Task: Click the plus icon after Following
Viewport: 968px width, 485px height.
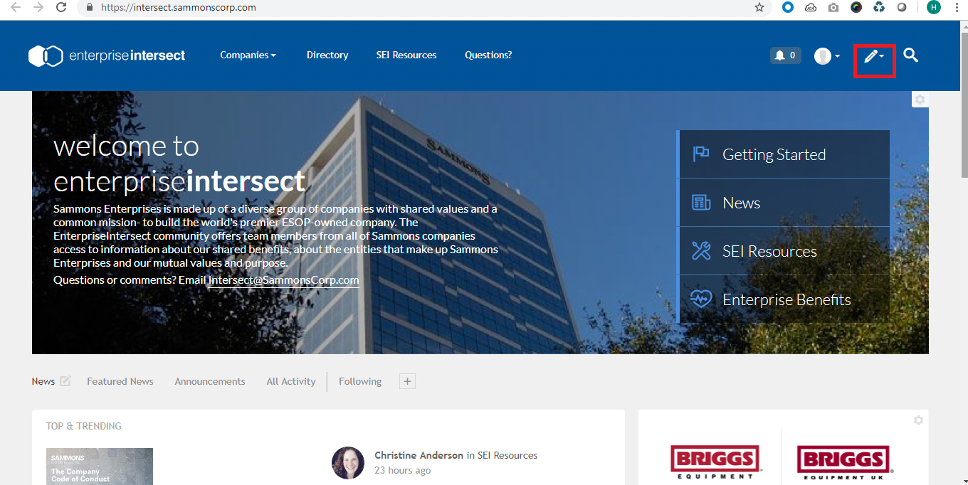Action: 407,381
